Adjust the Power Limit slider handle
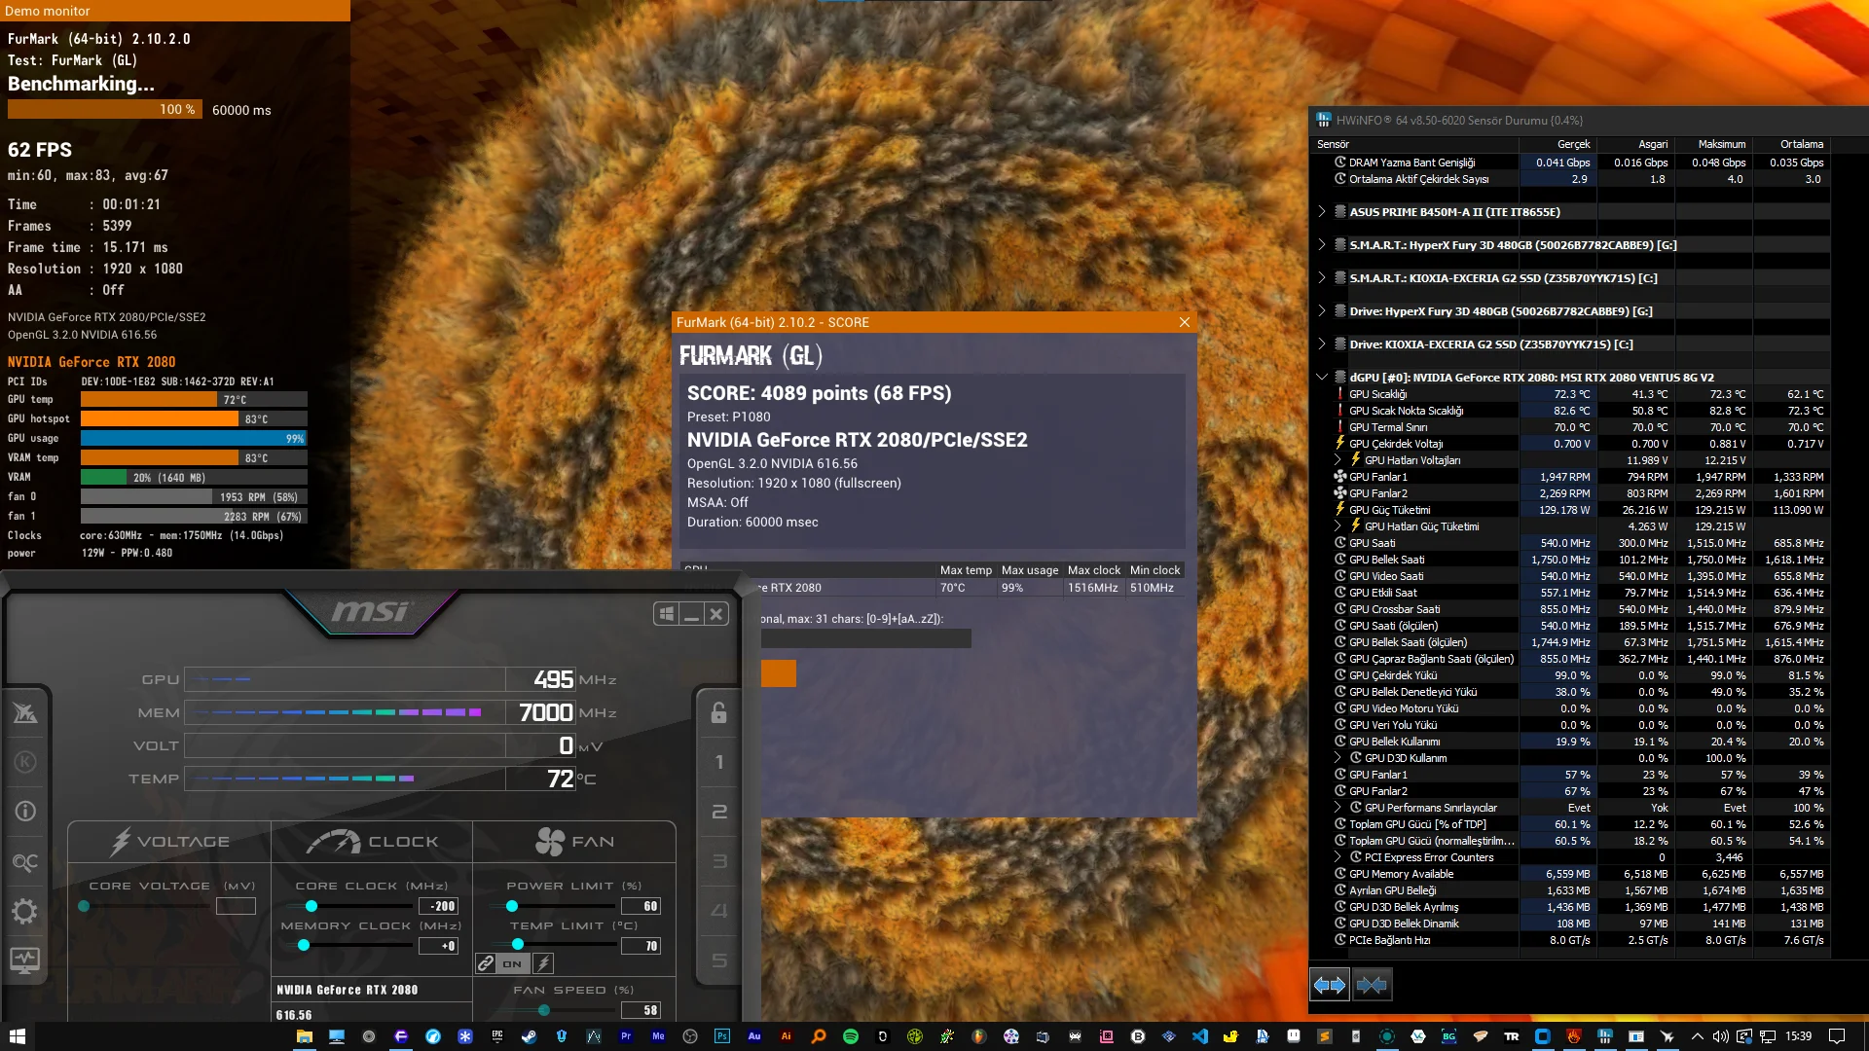The width and height of the screenshot is (1869, 1051). click(x=512, y=906)
